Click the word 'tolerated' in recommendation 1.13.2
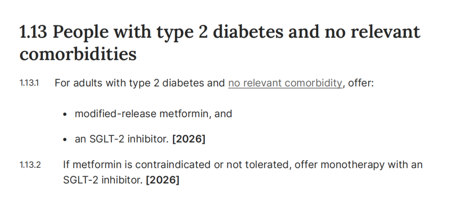 267,165
